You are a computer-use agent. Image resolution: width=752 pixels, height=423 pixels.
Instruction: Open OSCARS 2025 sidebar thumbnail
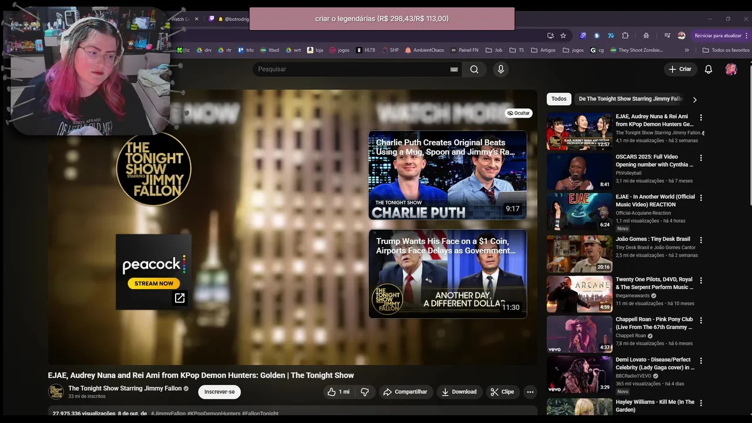point(579,172)
